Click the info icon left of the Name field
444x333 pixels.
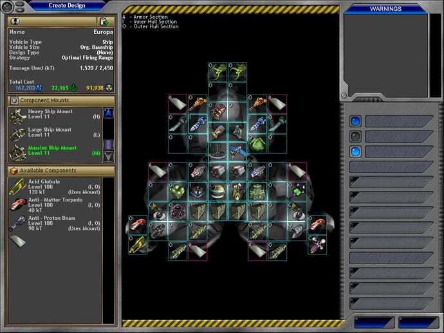(x=16, y=21)
